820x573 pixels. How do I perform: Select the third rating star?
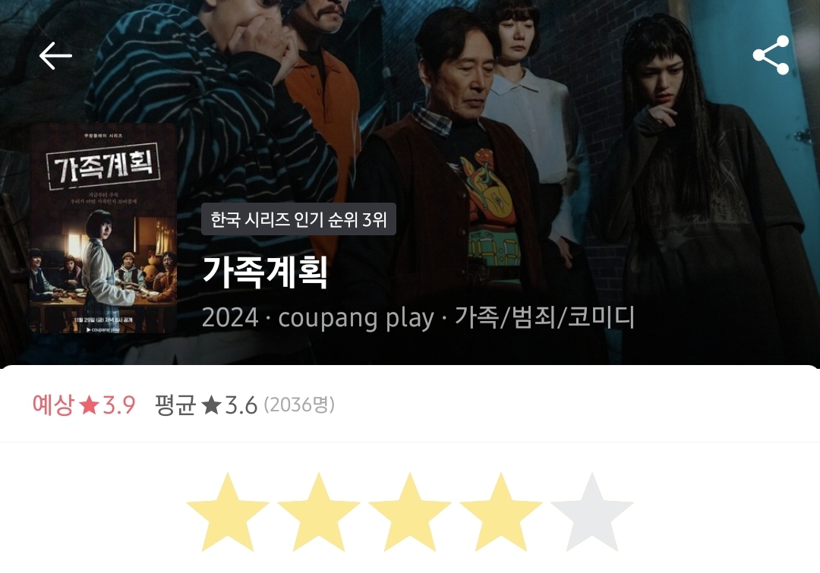tap(409, 512)
